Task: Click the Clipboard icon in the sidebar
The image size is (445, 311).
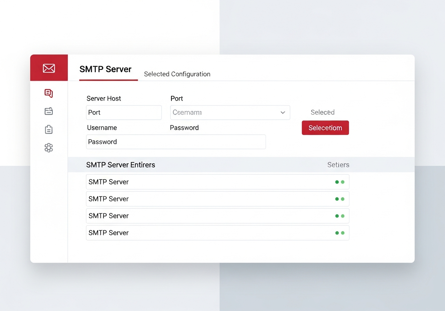Action: pos(49,129)
